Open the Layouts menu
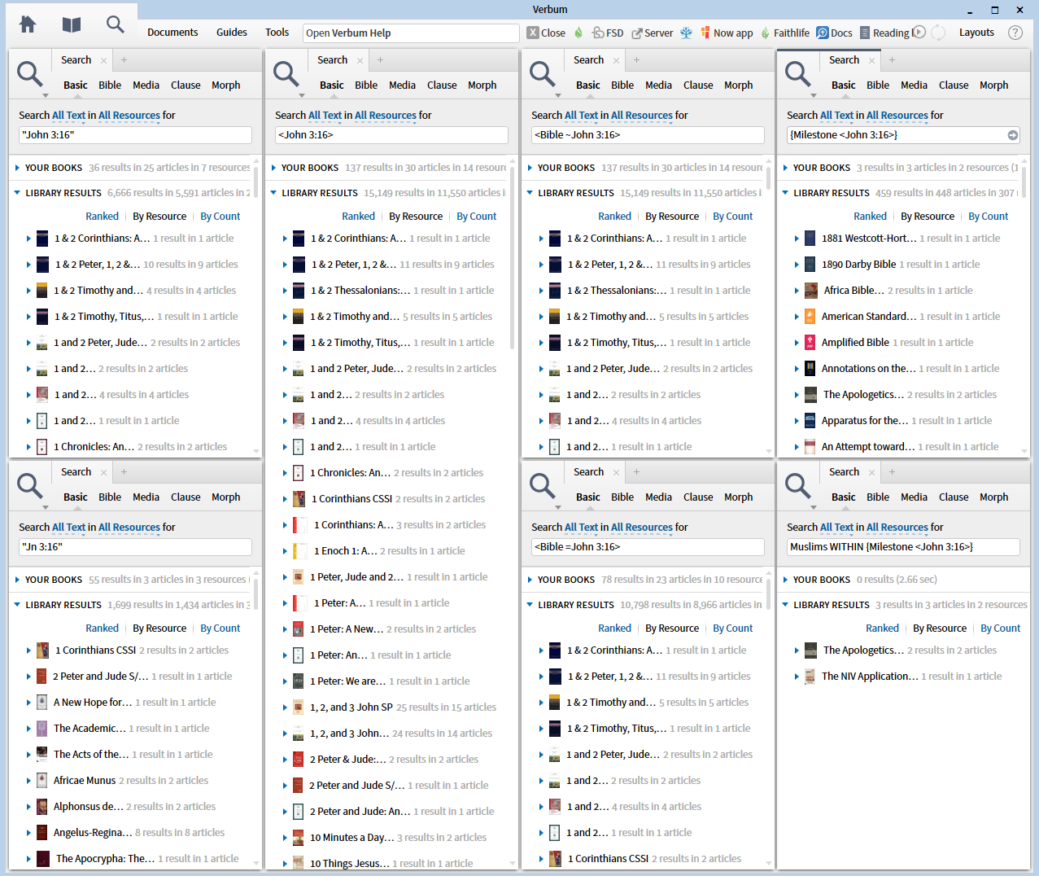 pos(976,33)
